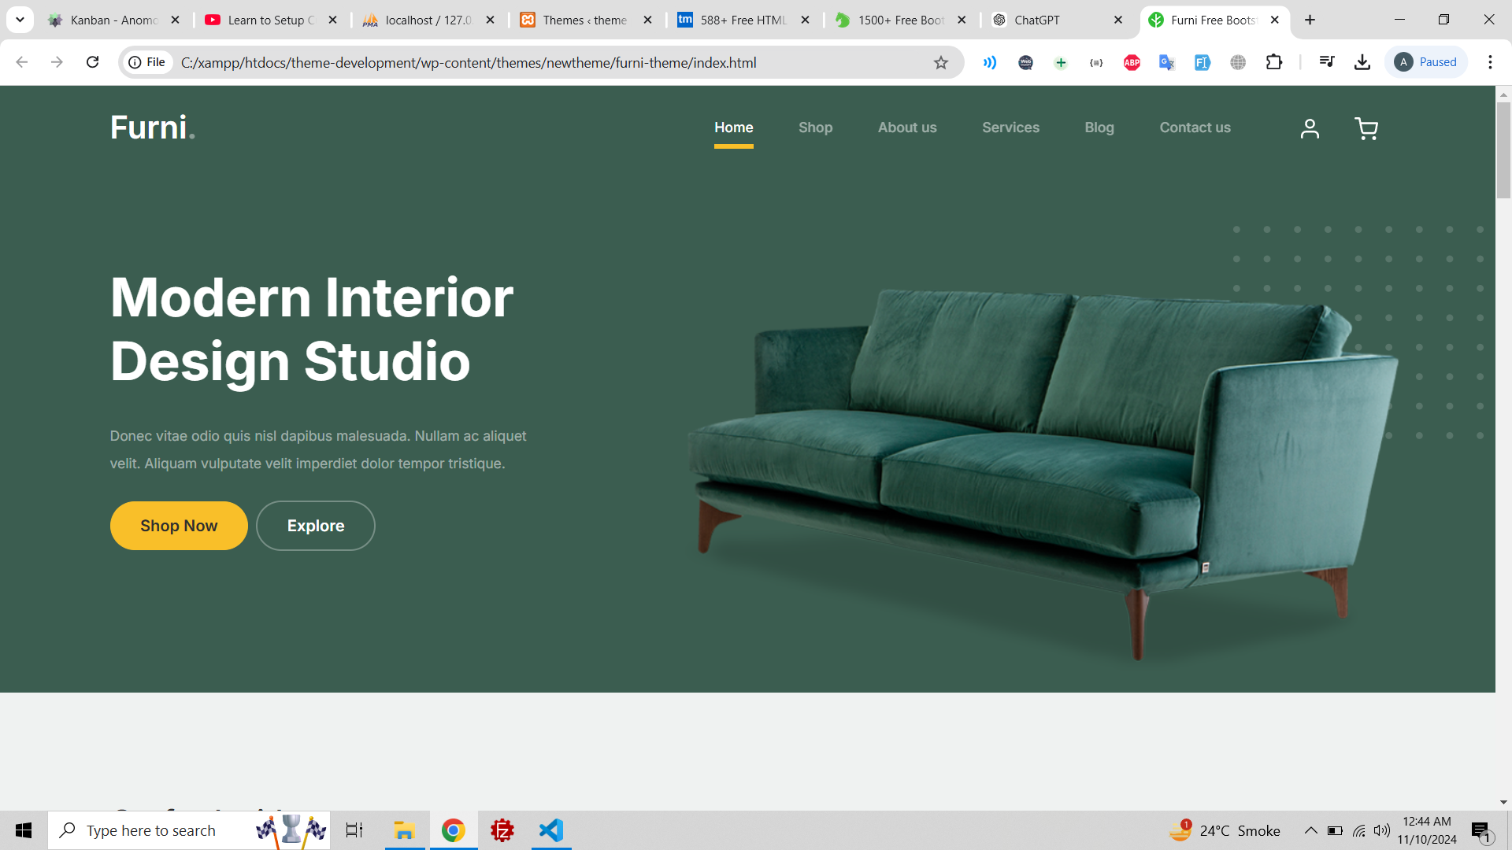Screen dimensions: 1512x850
Task: Click the Shop Now button
Action: point(179,526)
